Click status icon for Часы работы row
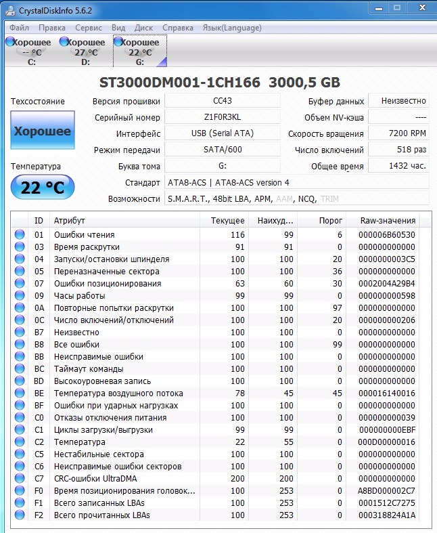Image resolution: width=437 pixels, height=533 pixels. [x=20, y=295]
